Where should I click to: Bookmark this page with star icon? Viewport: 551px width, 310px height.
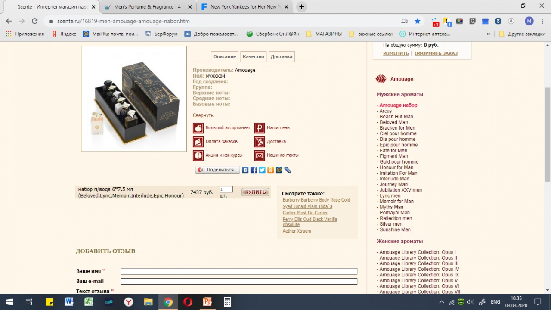(417, 21)
